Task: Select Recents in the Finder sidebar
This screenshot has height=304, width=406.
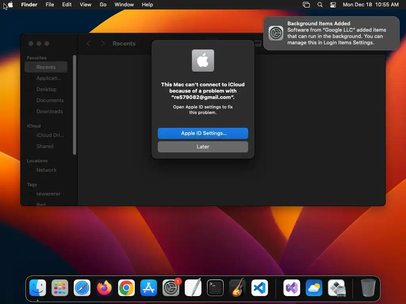Action: [46, 67]
